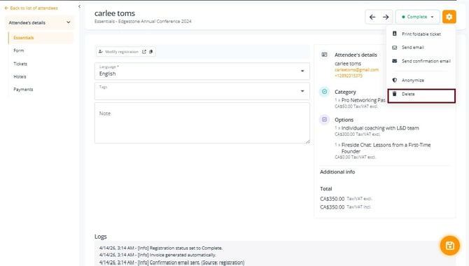Copy registration link icon
469x266 pixels.
point(151,52)
